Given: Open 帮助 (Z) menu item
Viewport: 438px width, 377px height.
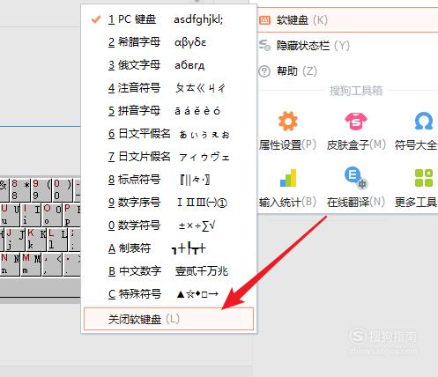Looking at the screenshot, I should pos(347,71).
